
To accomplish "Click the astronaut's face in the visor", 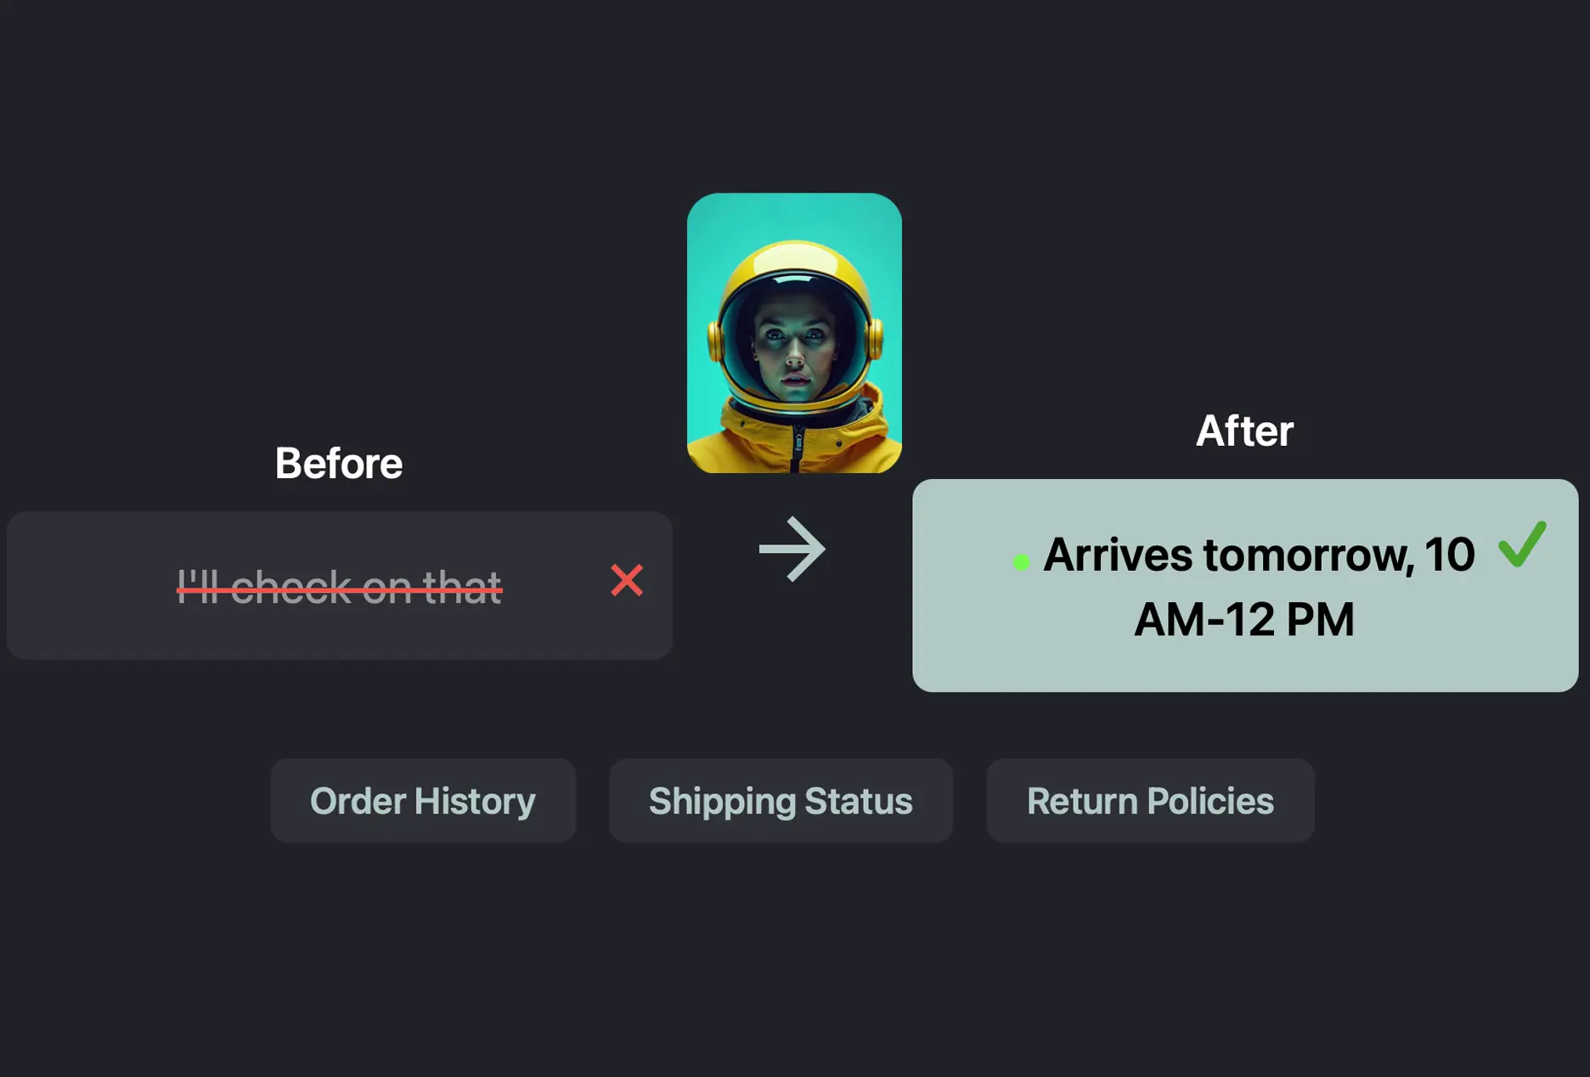I will tap(794, 348).
